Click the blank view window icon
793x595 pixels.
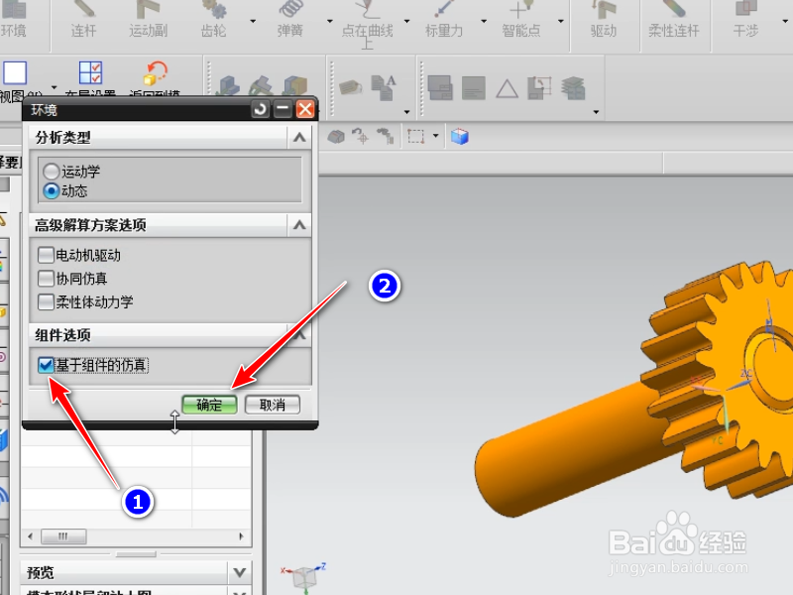pyautogui.click(x=15, y=72)
